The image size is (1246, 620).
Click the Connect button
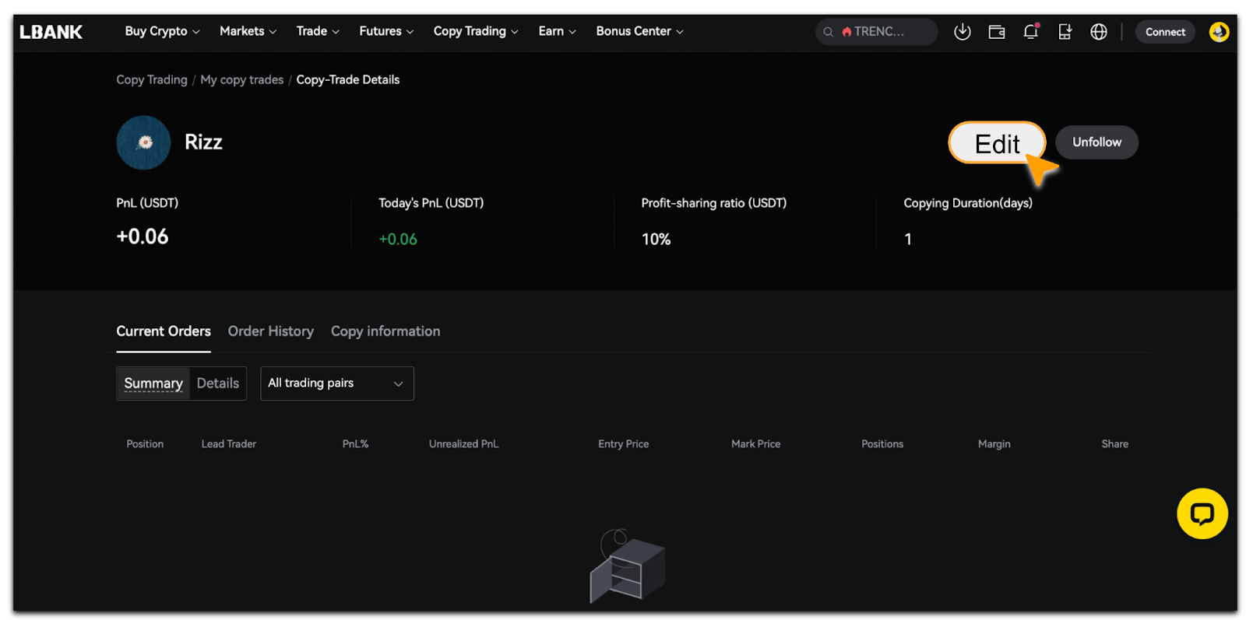point(1165,32)
